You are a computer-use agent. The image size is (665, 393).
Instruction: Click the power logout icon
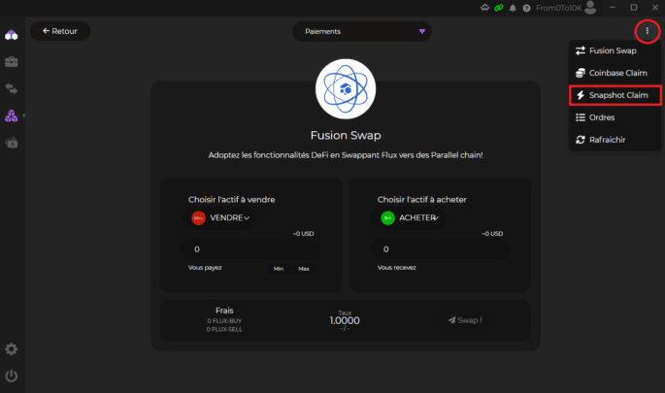[12, 376]
